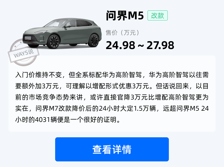Click the car's front grille license plate
This screenshot has height=167, width=224.
(28, 38)
